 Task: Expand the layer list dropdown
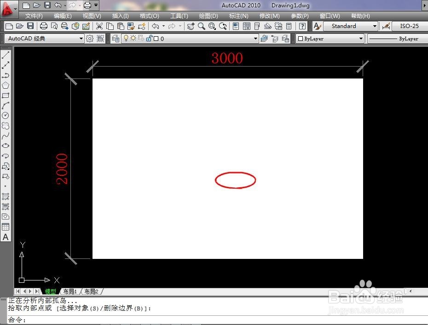point(255,39)
